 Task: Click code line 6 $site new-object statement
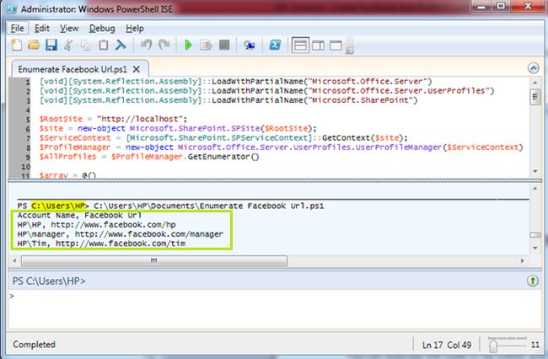coord(178,128)
